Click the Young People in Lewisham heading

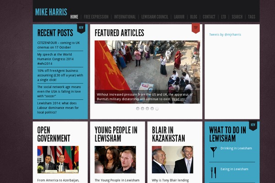pos(116,134)
